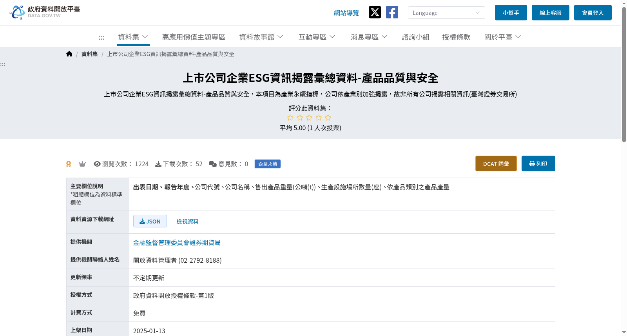Open the 檢視資料 link
The image size is (627, 336).
[x=187, y=222]
